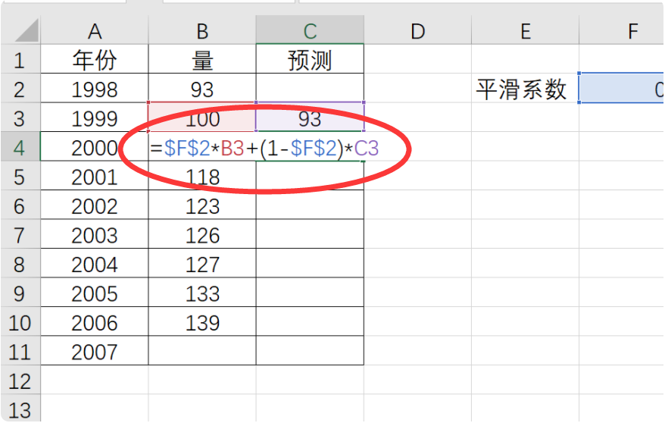The image size is (665, 423).
Task: Select column D header
Action: pos(418,30)
